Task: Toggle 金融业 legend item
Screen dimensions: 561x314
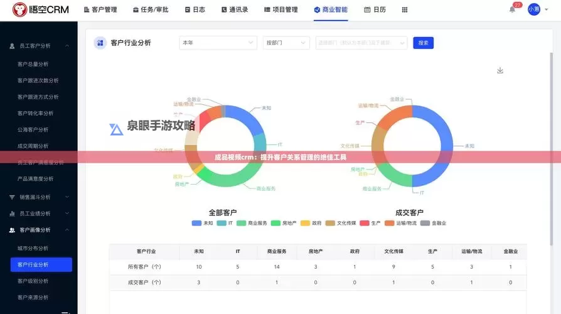Action: click(x=433, y=223)
